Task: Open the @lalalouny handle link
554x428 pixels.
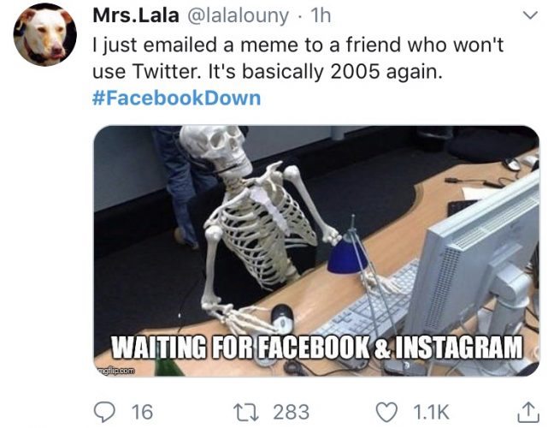Action: tap(224, 16)
